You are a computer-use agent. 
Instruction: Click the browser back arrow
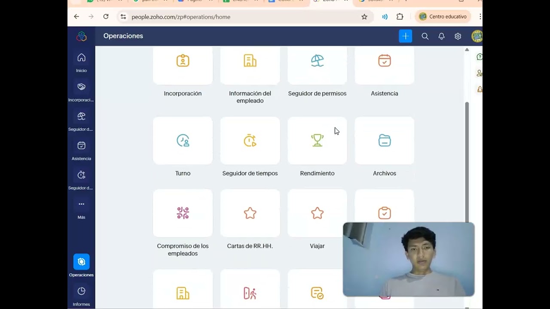(76, 17)
